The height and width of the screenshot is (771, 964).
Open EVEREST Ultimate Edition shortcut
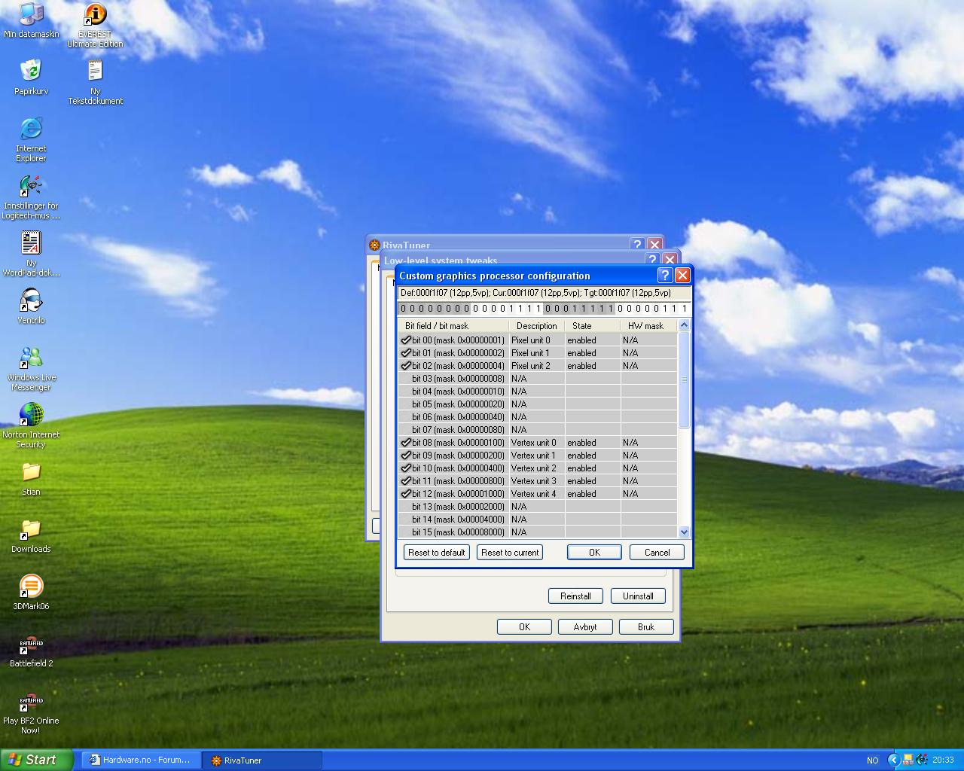95,26
